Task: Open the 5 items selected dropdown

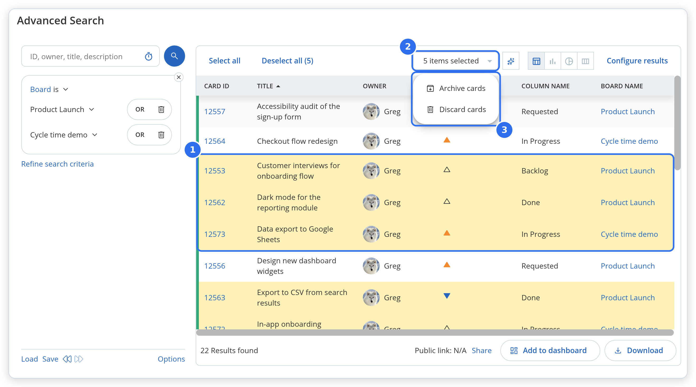Action: [456, 61]
